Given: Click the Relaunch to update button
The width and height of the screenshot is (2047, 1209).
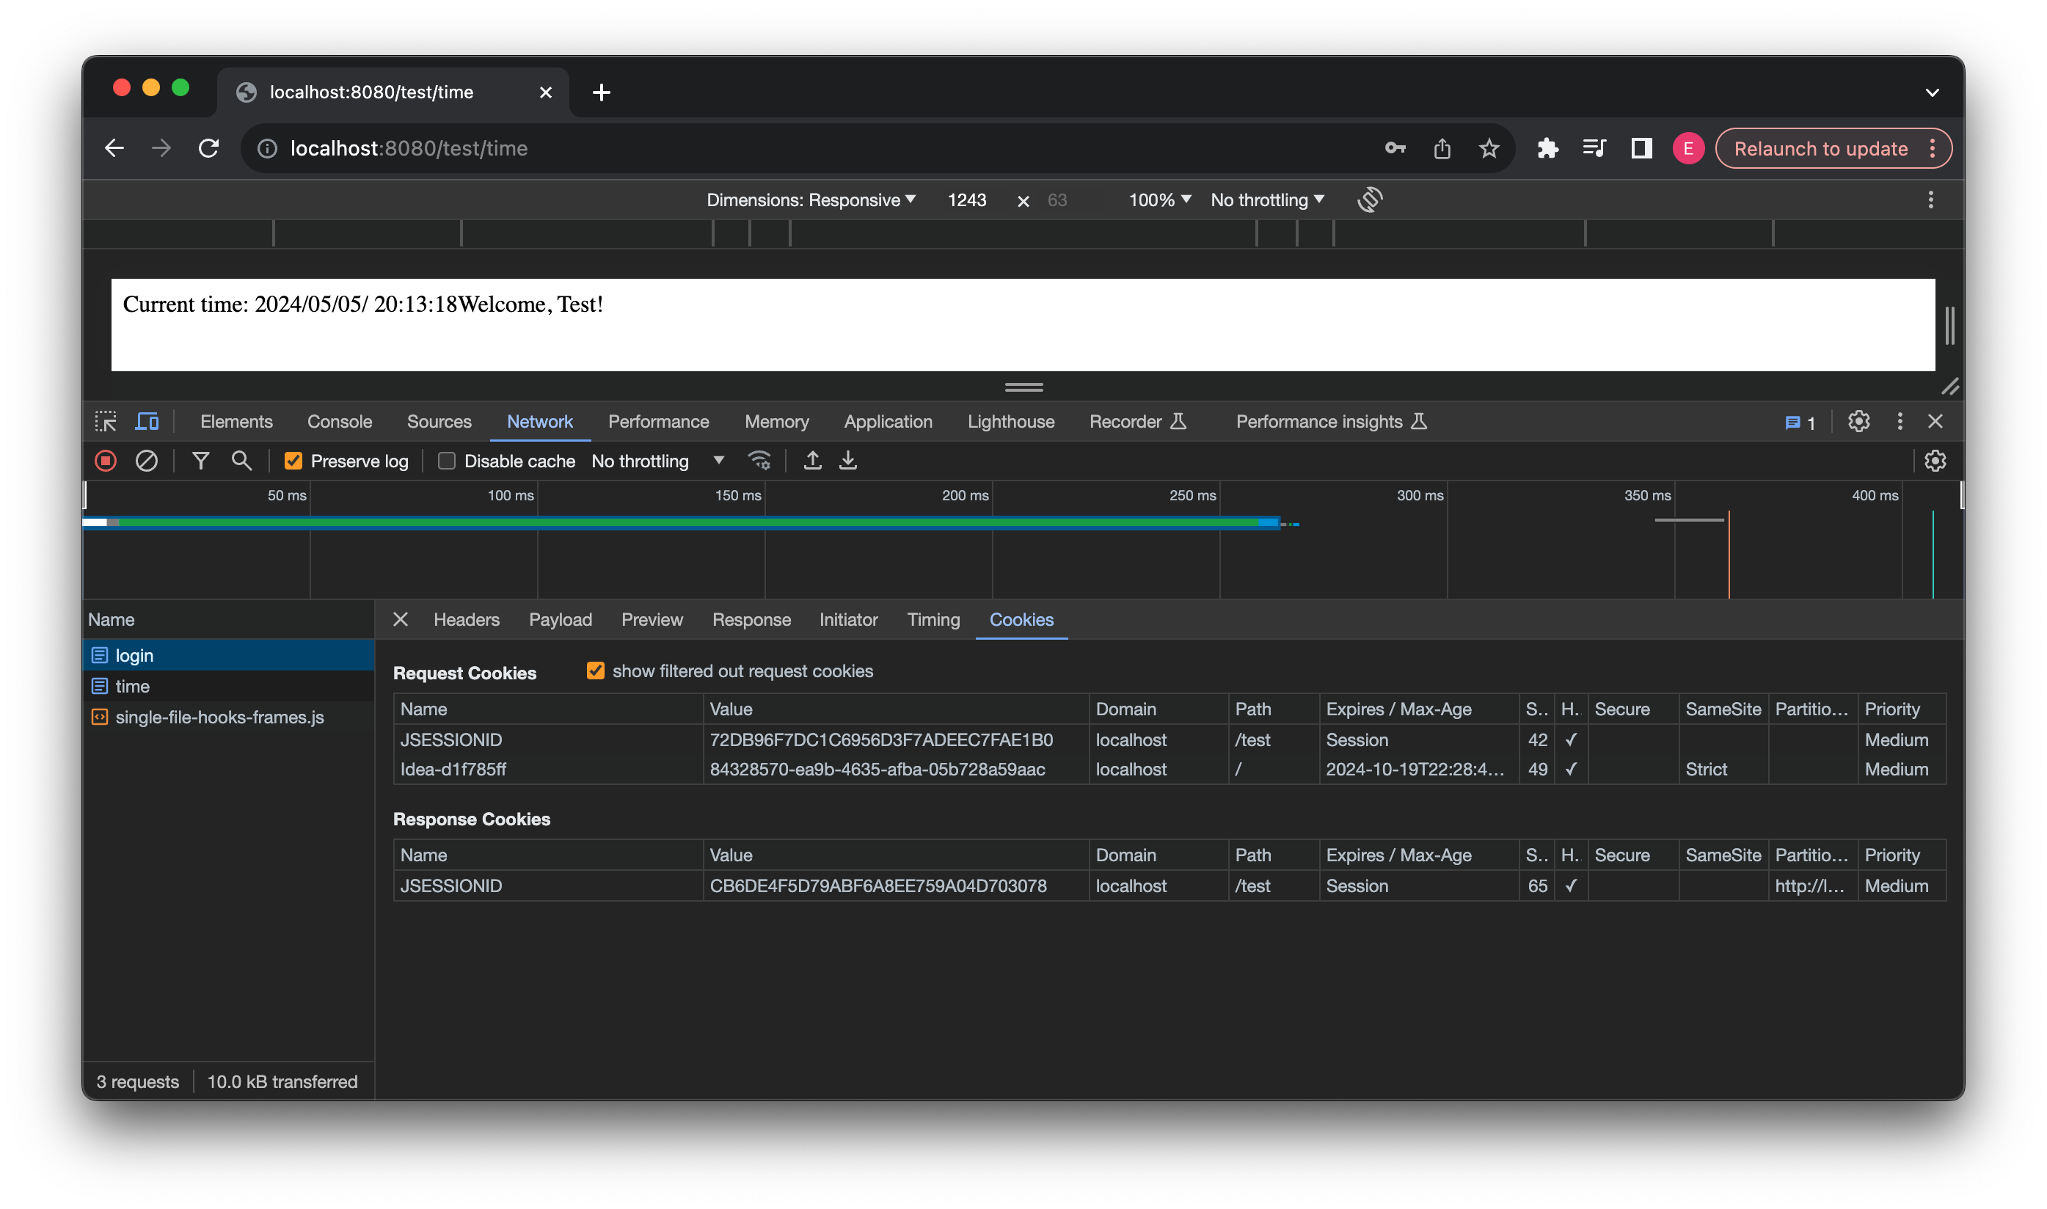Looking at the screenshot, I should click(1820, 148).
